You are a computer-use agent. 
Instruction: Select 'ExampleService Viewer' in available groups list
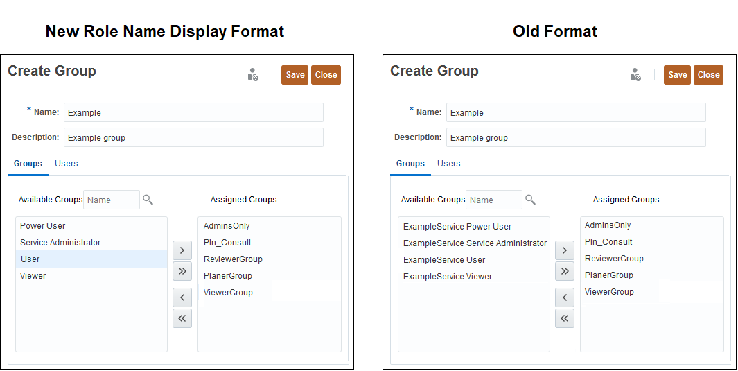pyautogui.click(x=448, y=277)
